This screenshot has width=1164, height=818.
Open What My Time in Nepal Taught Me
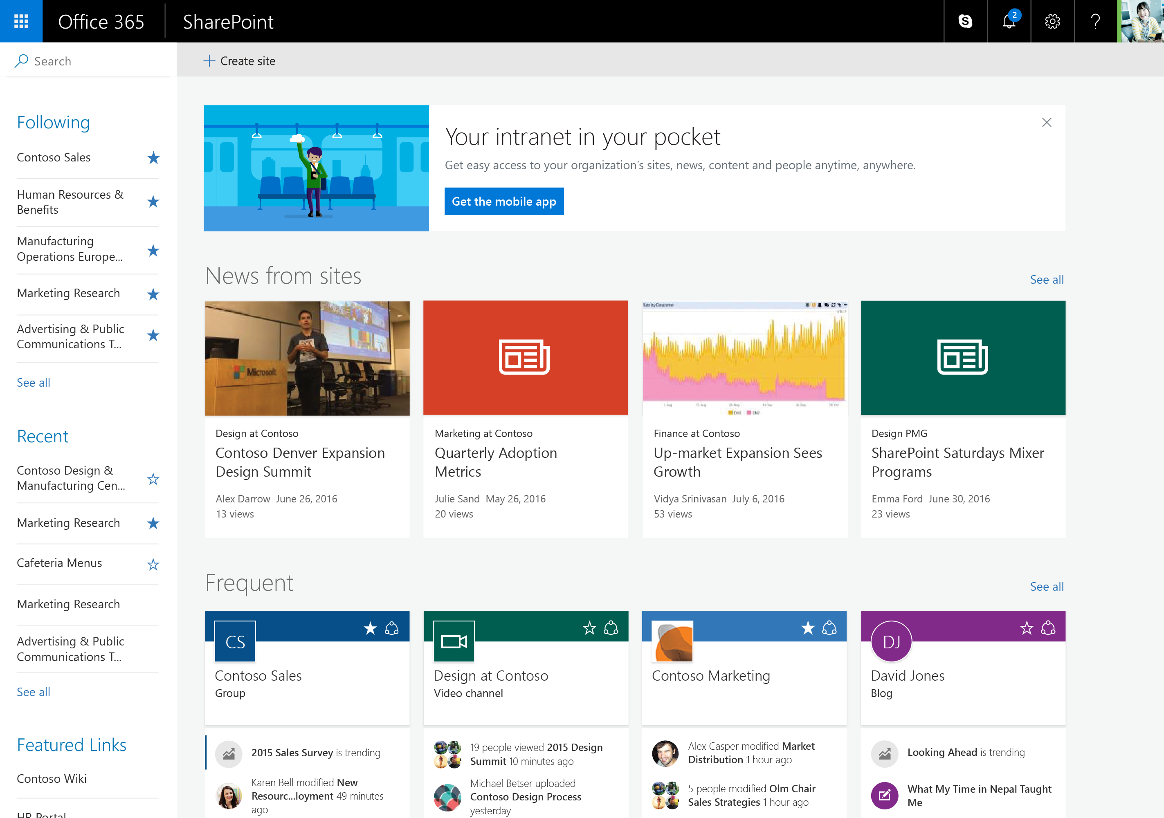pos(980,796)
